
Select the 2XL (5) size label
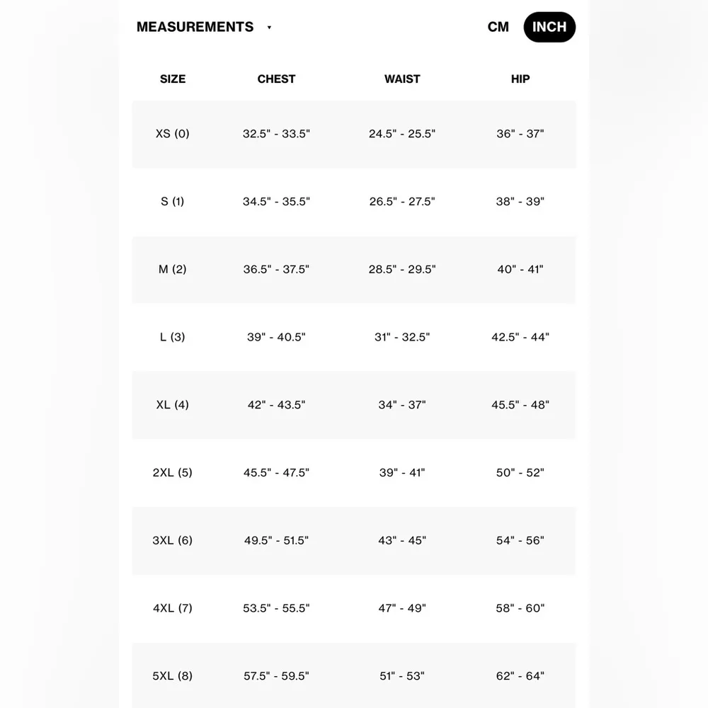[173, 472]
